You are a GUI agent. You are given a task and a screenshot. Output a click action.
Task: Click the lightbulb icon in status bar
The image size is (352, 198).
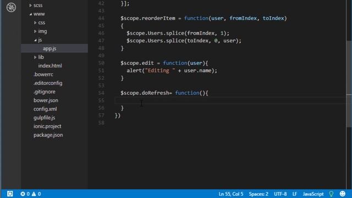331,194
